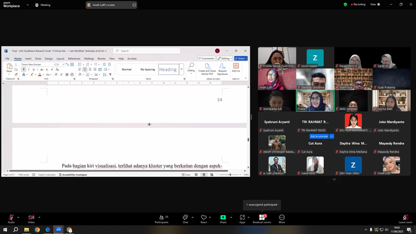Screen dimensions: 416x234
Task: Open the More menu in Zoom
Action: tap(281, 219)
